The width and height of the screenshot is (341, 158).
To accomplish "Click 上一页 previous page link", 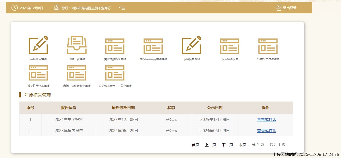I will tap(210, 145).
